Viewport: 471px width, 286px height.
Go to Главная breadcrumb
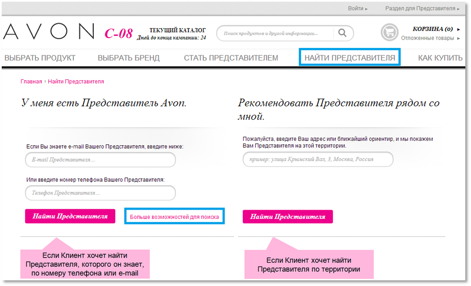[31, 82]
